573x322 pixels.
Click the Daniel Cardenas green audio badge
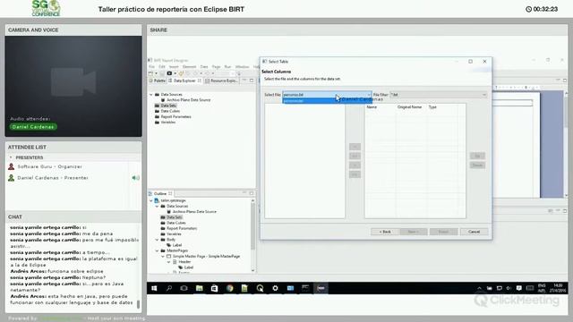(x=33, y=127)
